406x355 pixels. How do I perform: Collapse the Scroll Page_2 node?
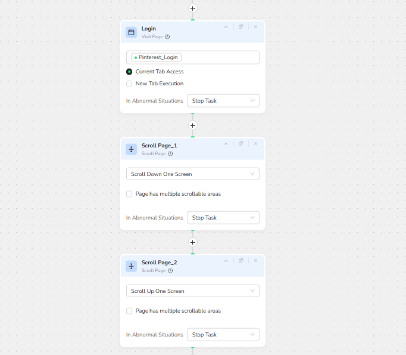click(226, 261)
